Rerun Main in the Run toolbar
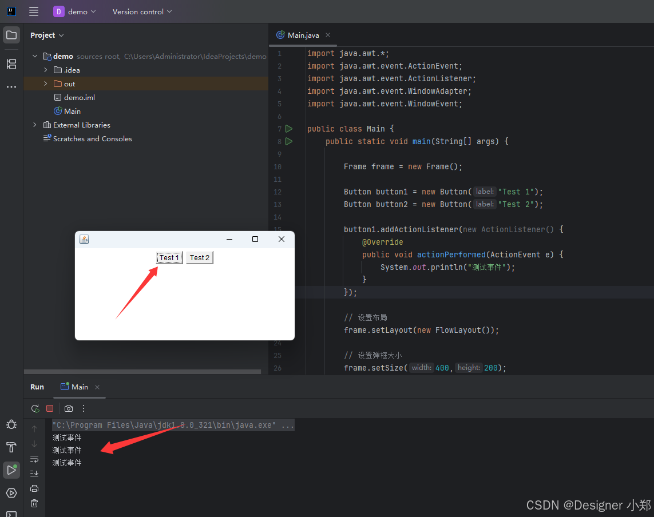654x517 pixels. pos(35,408)
